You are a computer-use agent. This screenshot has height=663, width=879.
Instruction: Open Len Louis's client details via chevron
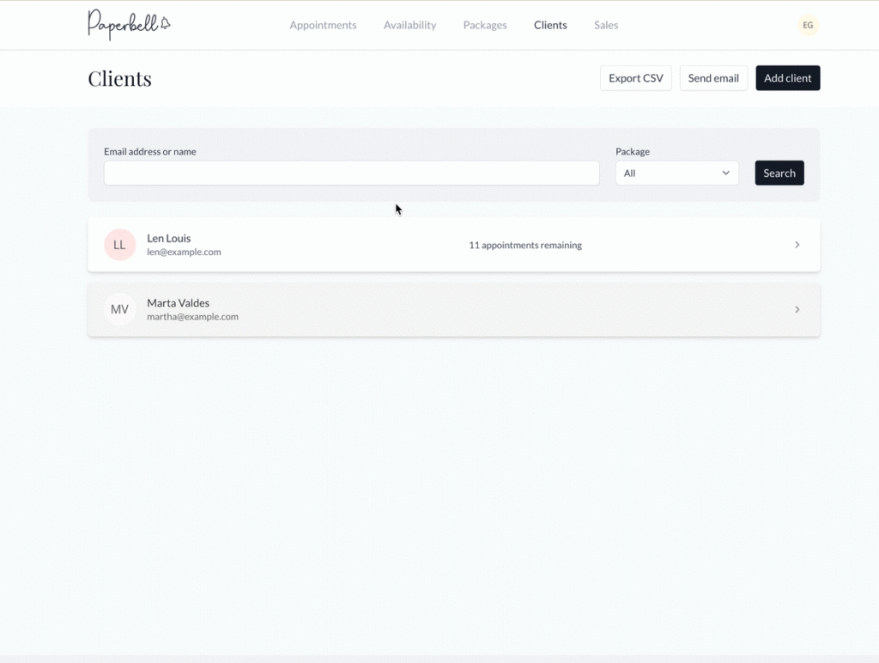click(797, 244)
